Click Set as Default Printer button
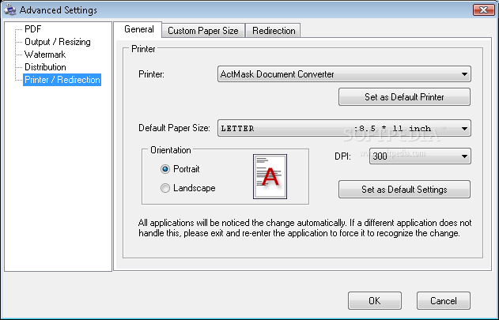The width and height of the screenshot is (499, 320). [x=404, y=97]
